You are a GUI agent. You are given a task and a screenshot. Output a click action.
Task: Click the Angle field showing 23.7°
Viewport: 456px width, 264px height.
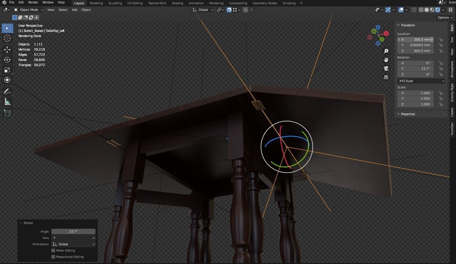(73, 232)
